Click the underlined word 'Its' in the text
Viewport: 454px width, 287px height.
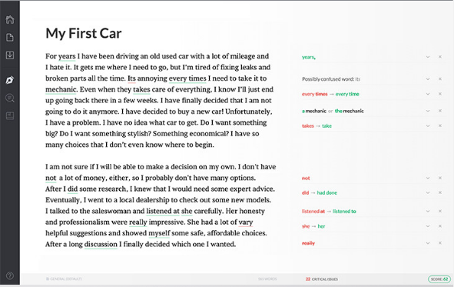point(131,78)
